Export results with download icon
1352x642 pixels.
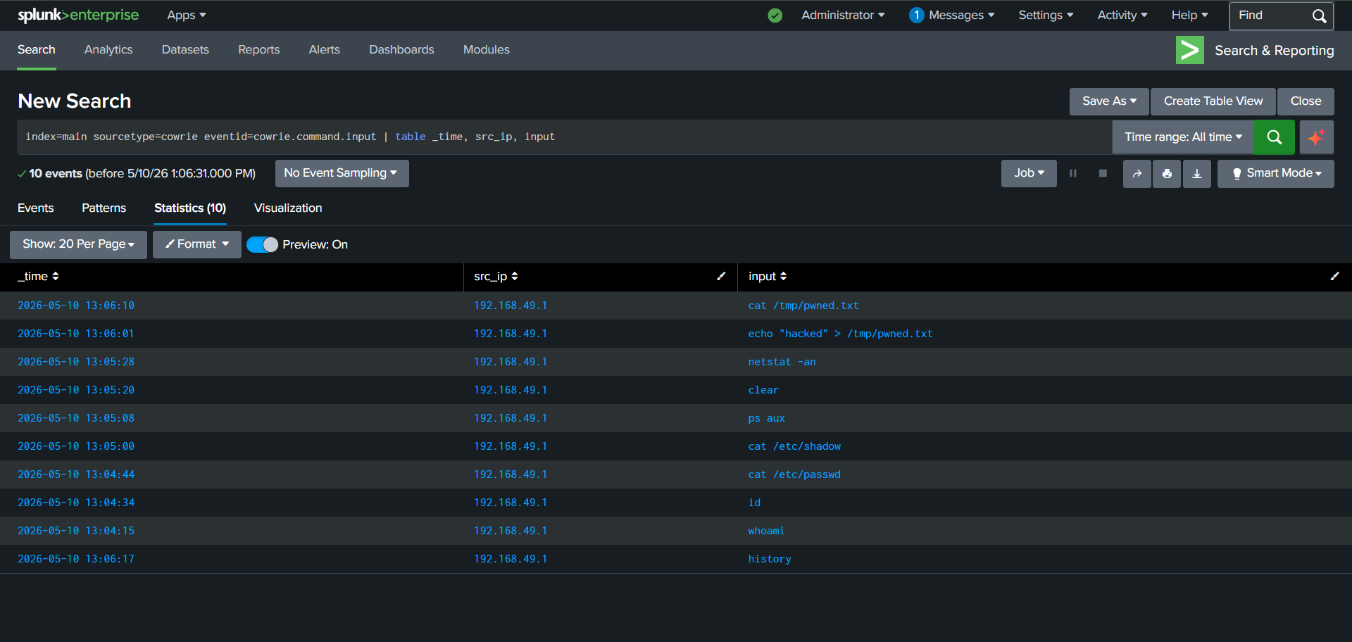1197,173
